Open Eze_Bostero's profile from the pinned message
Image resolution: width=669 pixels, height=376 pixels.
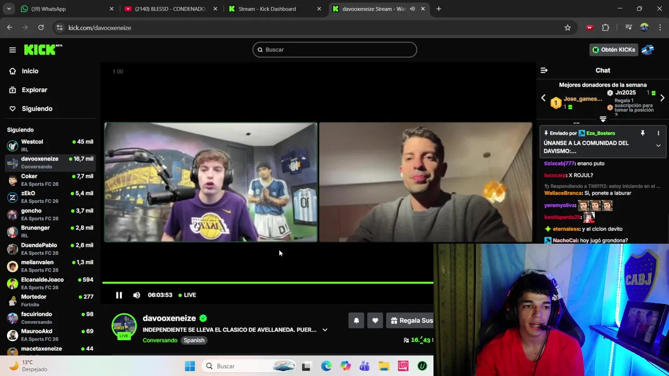(601, 133)
